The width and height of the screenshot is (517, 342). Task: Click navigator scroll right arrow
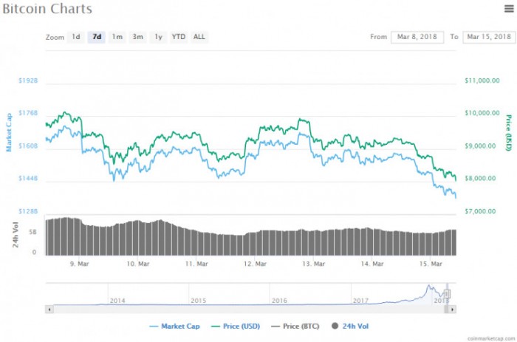(452, 309)
